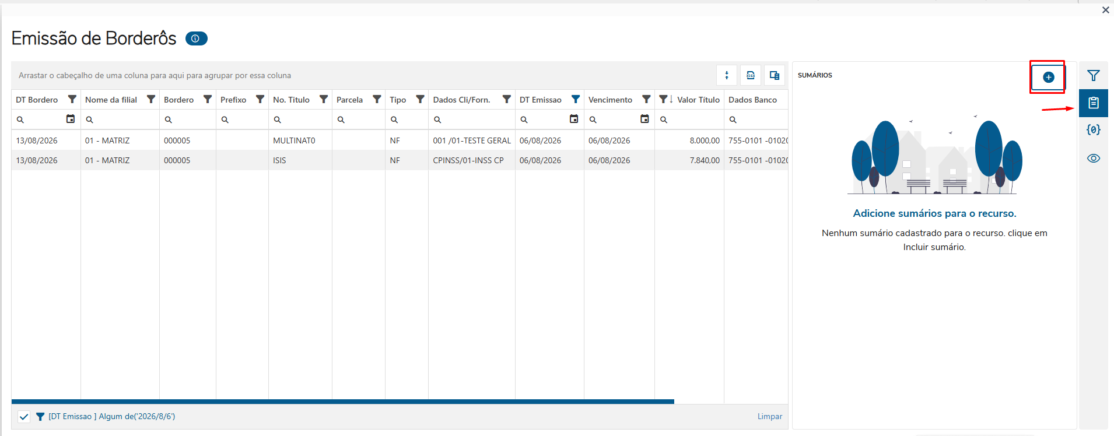This screenshot has width=1114, height=436.
Task: Uncheck the DT Emissao filter checkbox
Action: 24,417
